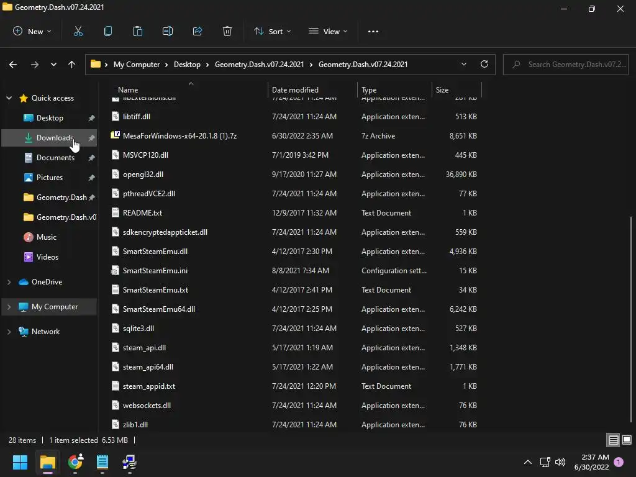The height and width of the screenshot is (477, 636).
Task: Open notification center badge
Action: [619, 462]
